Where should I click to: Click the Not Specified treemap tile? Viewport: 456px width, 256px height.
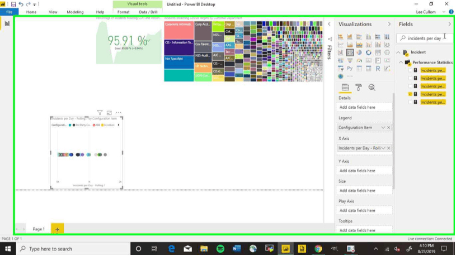(179, 62)
